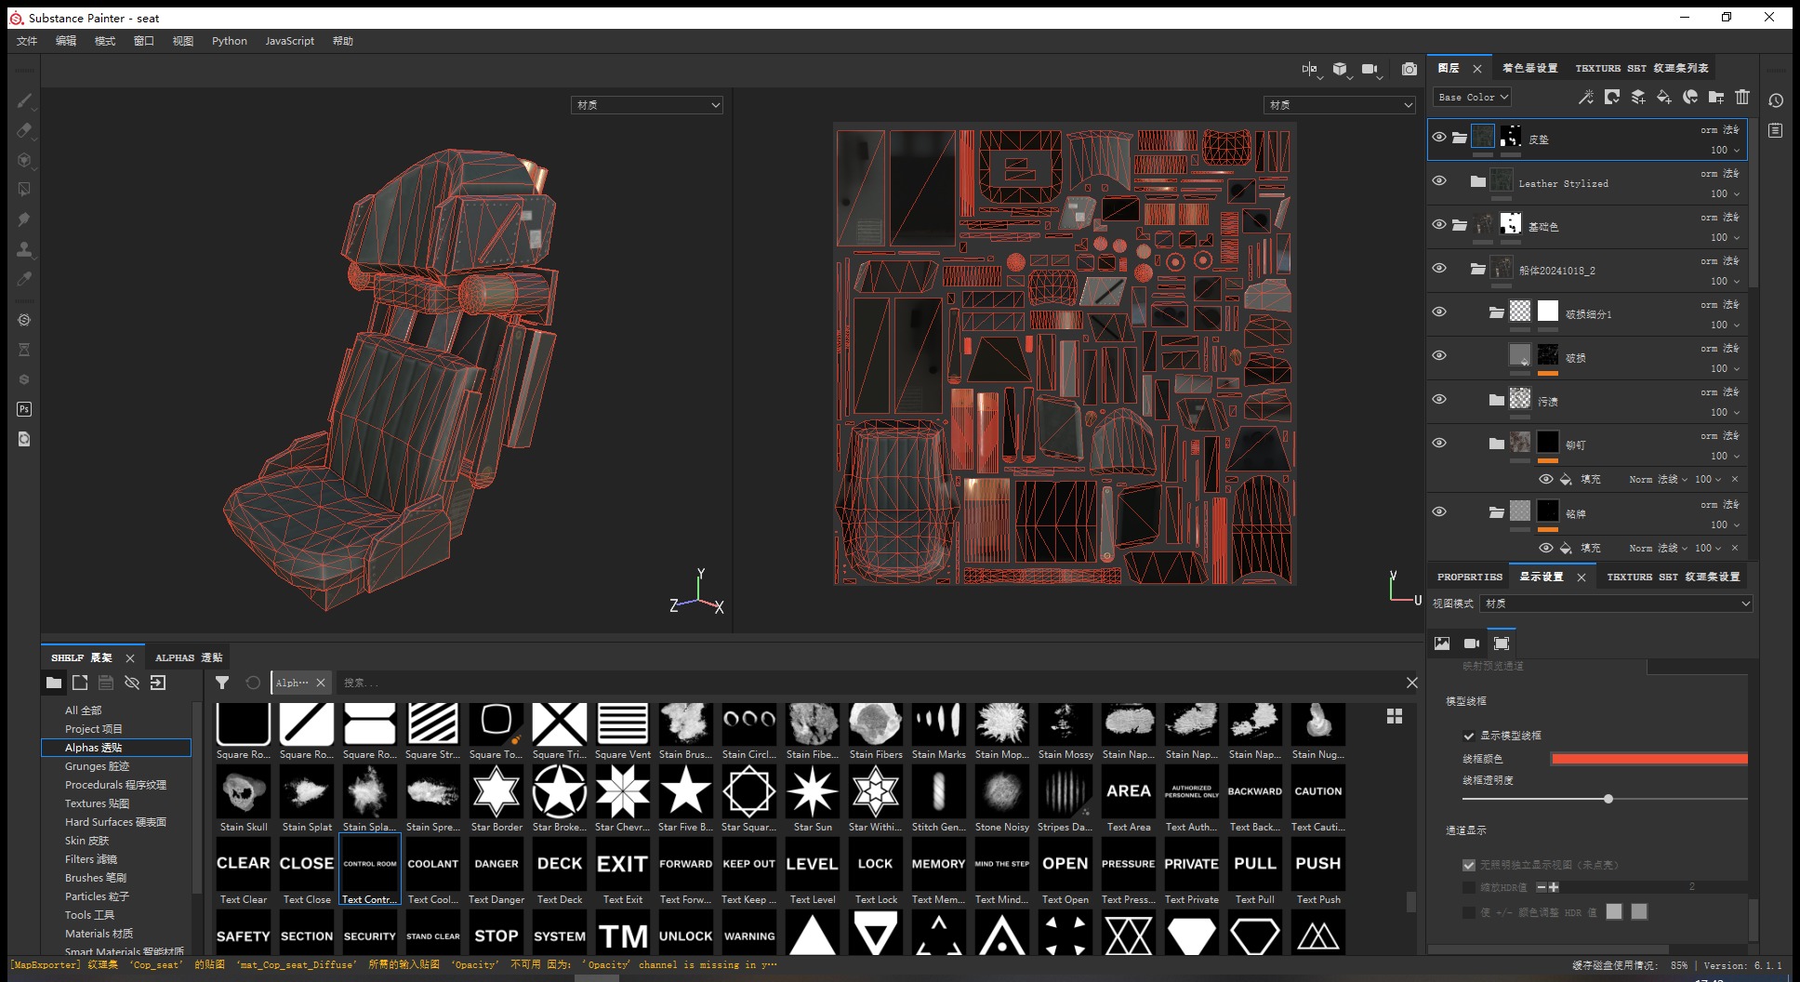Collapse the 破损细分1 folder
The width and height of the screenshot is (1800, 982).
(1496, 312)
